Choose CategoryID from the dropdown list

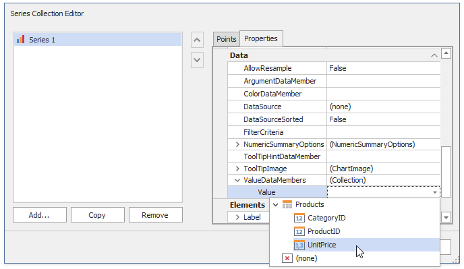tap(326, 218)
